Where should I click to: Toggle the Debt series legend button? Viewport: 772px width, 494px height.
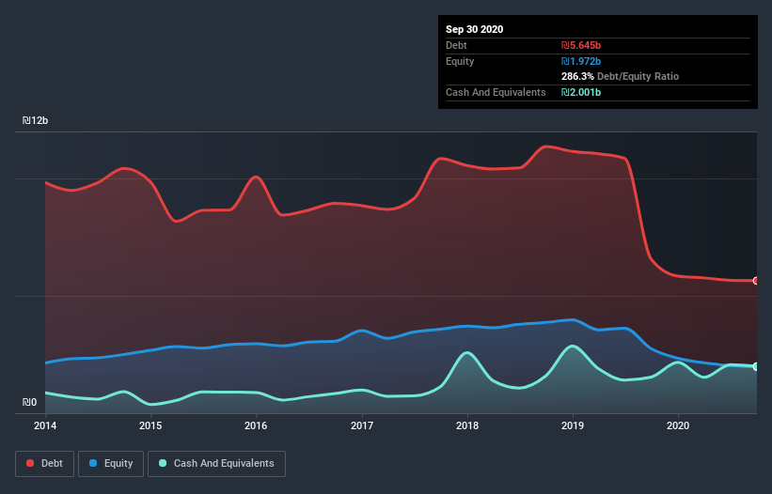point(45,464)
